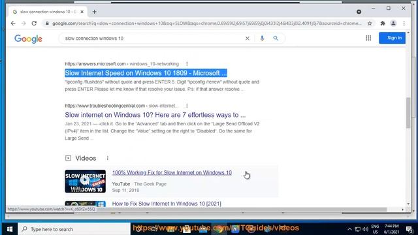Click the Google logo
This screenshot has height=235, width=418.
(x=28, y=39)
